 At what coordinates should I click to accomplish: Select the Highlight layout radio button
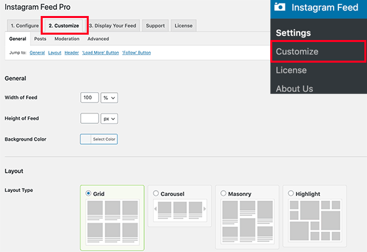click(x=291, y=193)
